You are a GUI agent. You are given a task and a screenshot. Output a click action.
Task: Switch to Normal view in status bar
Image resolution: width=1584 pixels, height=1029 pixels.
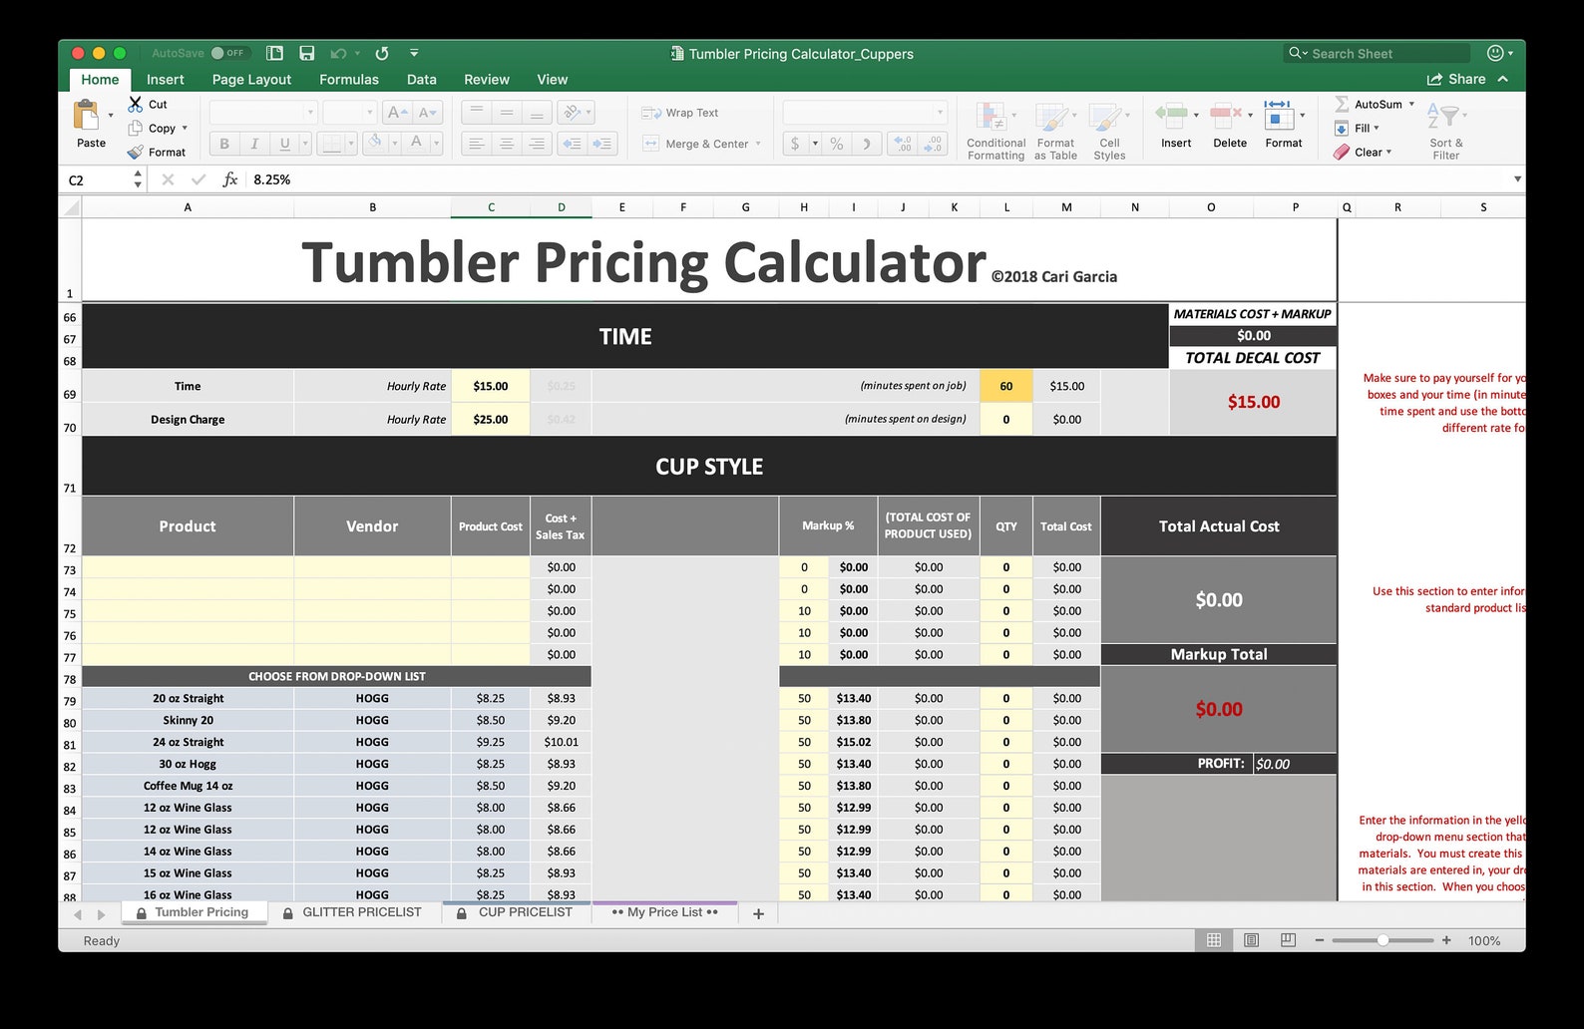coord(1214,940)
